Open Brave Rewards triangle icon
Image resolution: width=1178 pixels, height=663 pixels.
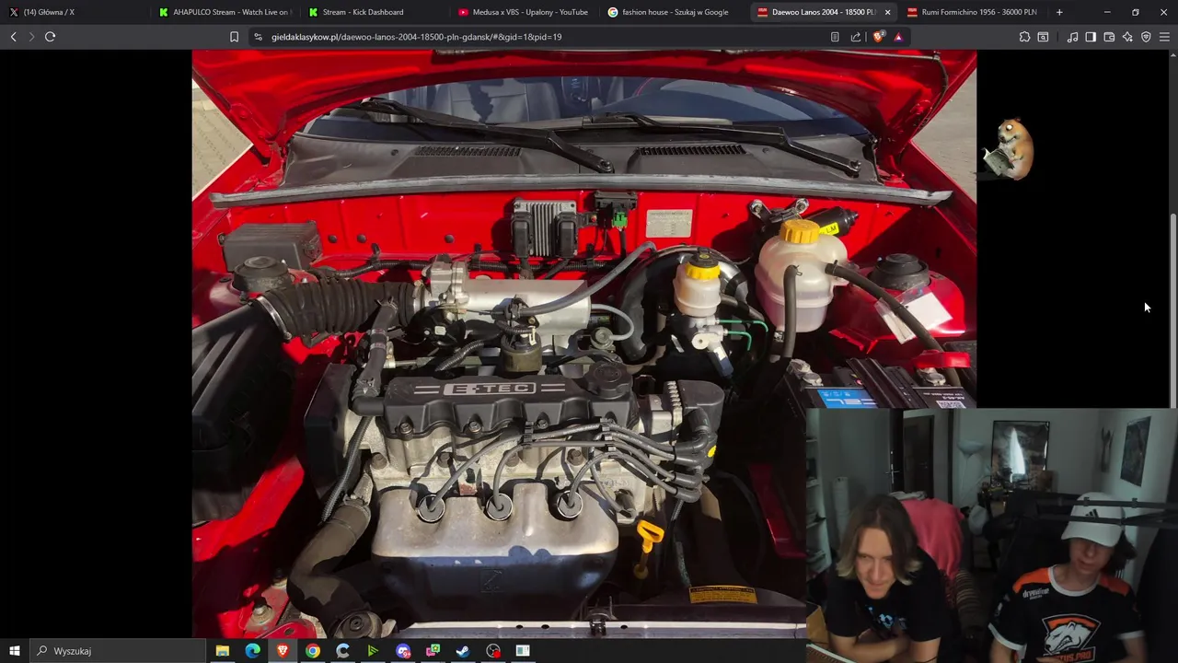coord(898,37)
